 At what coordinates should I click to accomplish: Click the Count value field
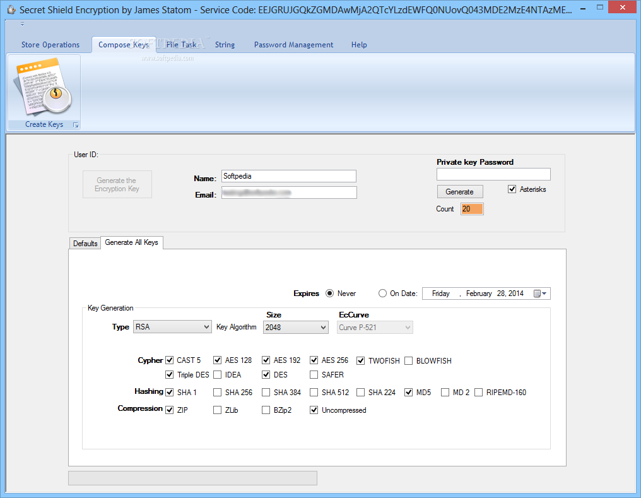tap(472, 209)
